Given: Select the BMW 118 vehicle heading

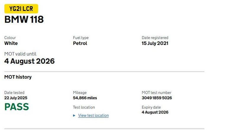Looking at the screenshot, I should 24,20.
